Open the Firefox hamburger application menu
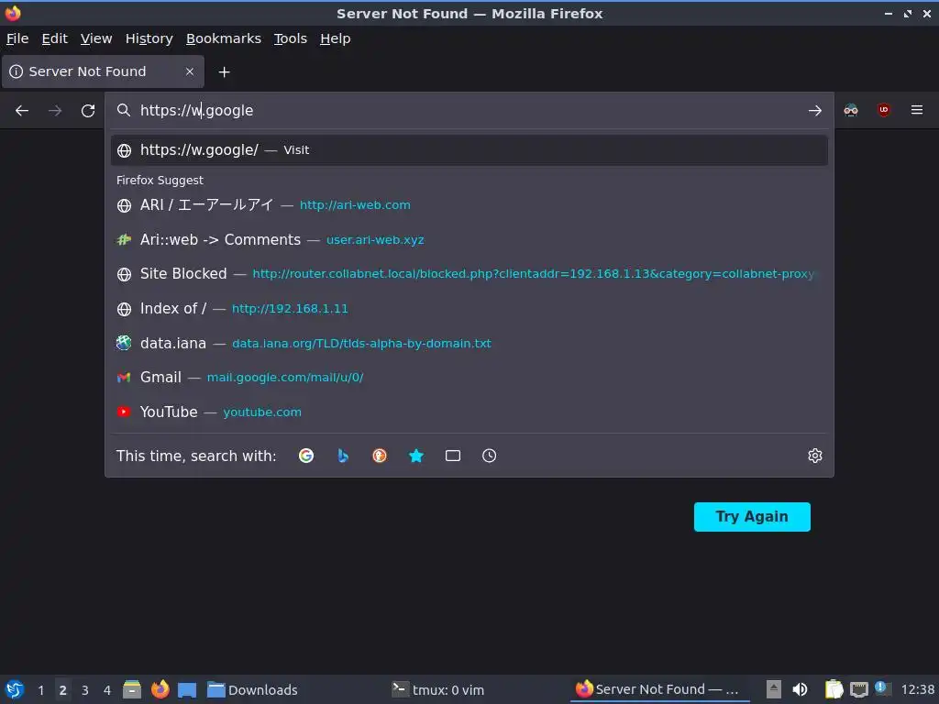This screenshot has width=939, height=704. [x=916, y=110]
